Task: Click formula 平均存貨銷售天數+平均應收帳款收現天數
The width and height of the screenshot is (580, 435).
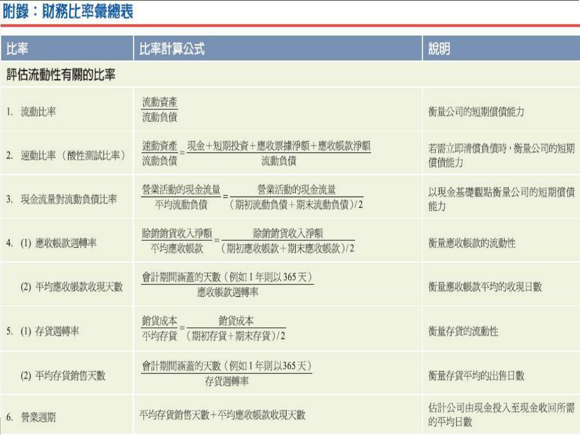Action: click(222, 415)
